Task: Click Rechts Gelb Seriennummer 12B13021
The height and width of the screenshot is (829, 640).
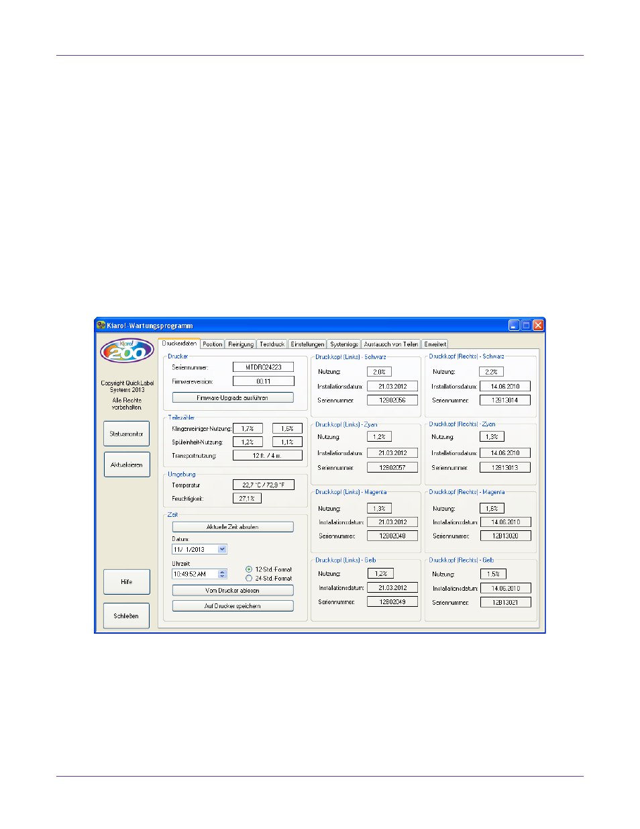Action: [x=505, y=602]
